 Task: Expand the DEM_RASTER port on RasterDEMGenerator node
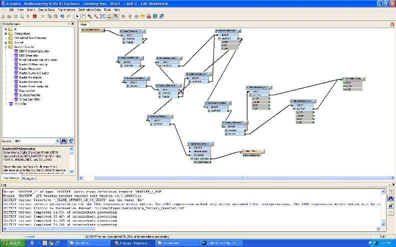(192, 159)
